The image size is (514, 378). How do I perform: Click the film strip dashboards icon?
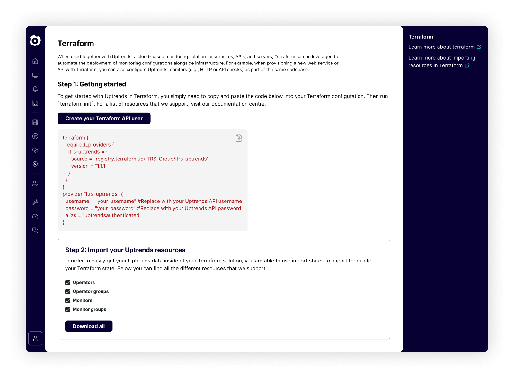pyautogui.click(x=35, y=122)
